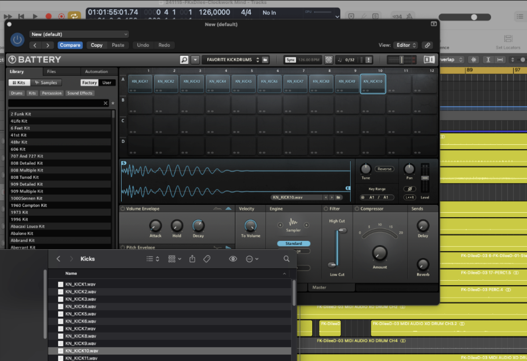The height and width of the screenshot is (361, 527).
Task: Open Finder group-by dropdown
Action: 175,259
